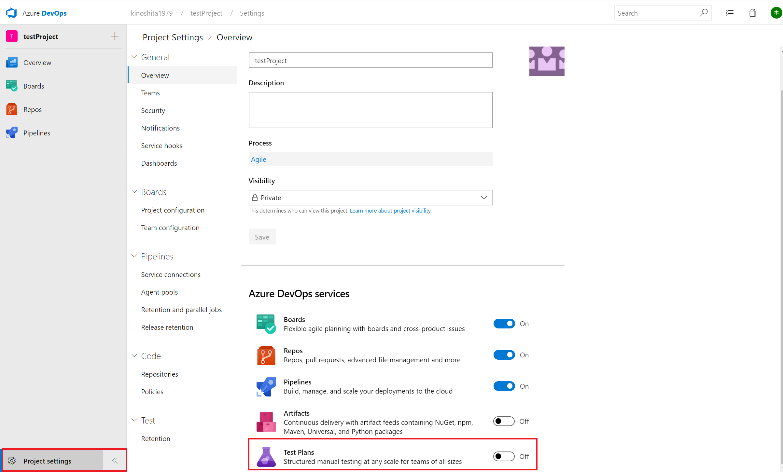Click the Project settings button at bottom

coord(53,461)
